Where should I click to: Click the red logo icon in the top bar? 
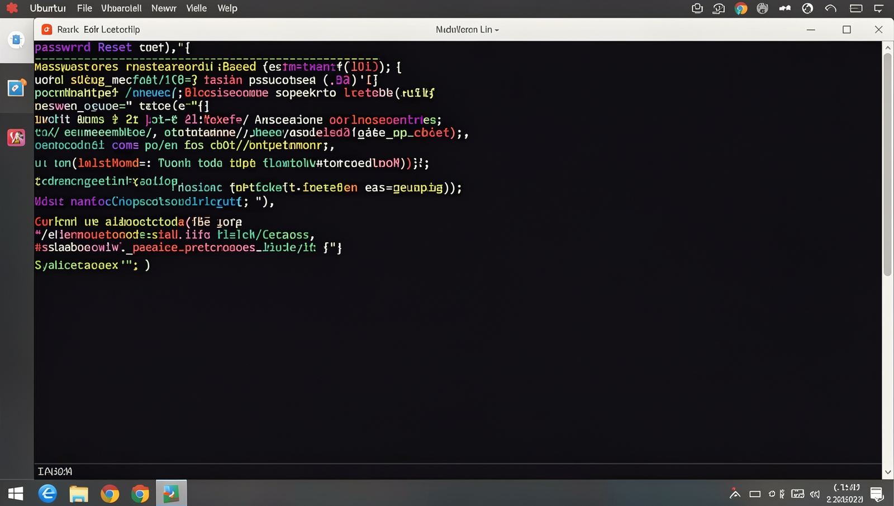[12, 8]
